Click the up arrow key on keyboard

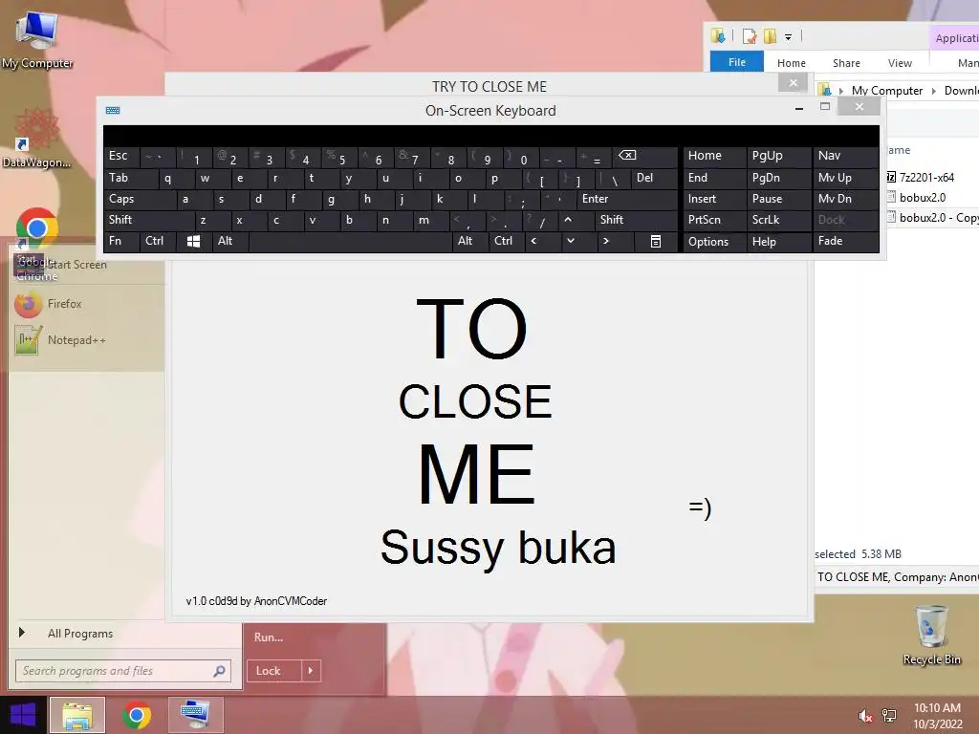(568, 220)
